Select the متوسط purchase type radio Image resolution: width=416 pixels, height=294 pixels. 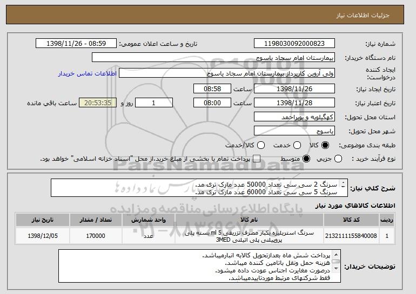(x=306, y=159)
